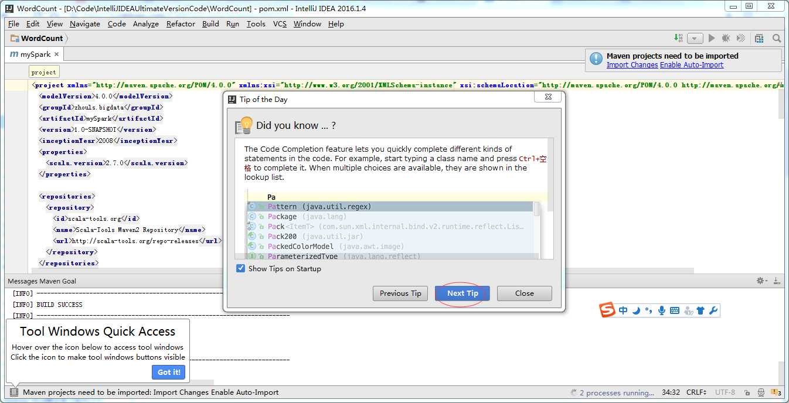Click the editor vertical scrollbar
The height and width of the screenshot is (403, 789).
(x=781, y=105)
